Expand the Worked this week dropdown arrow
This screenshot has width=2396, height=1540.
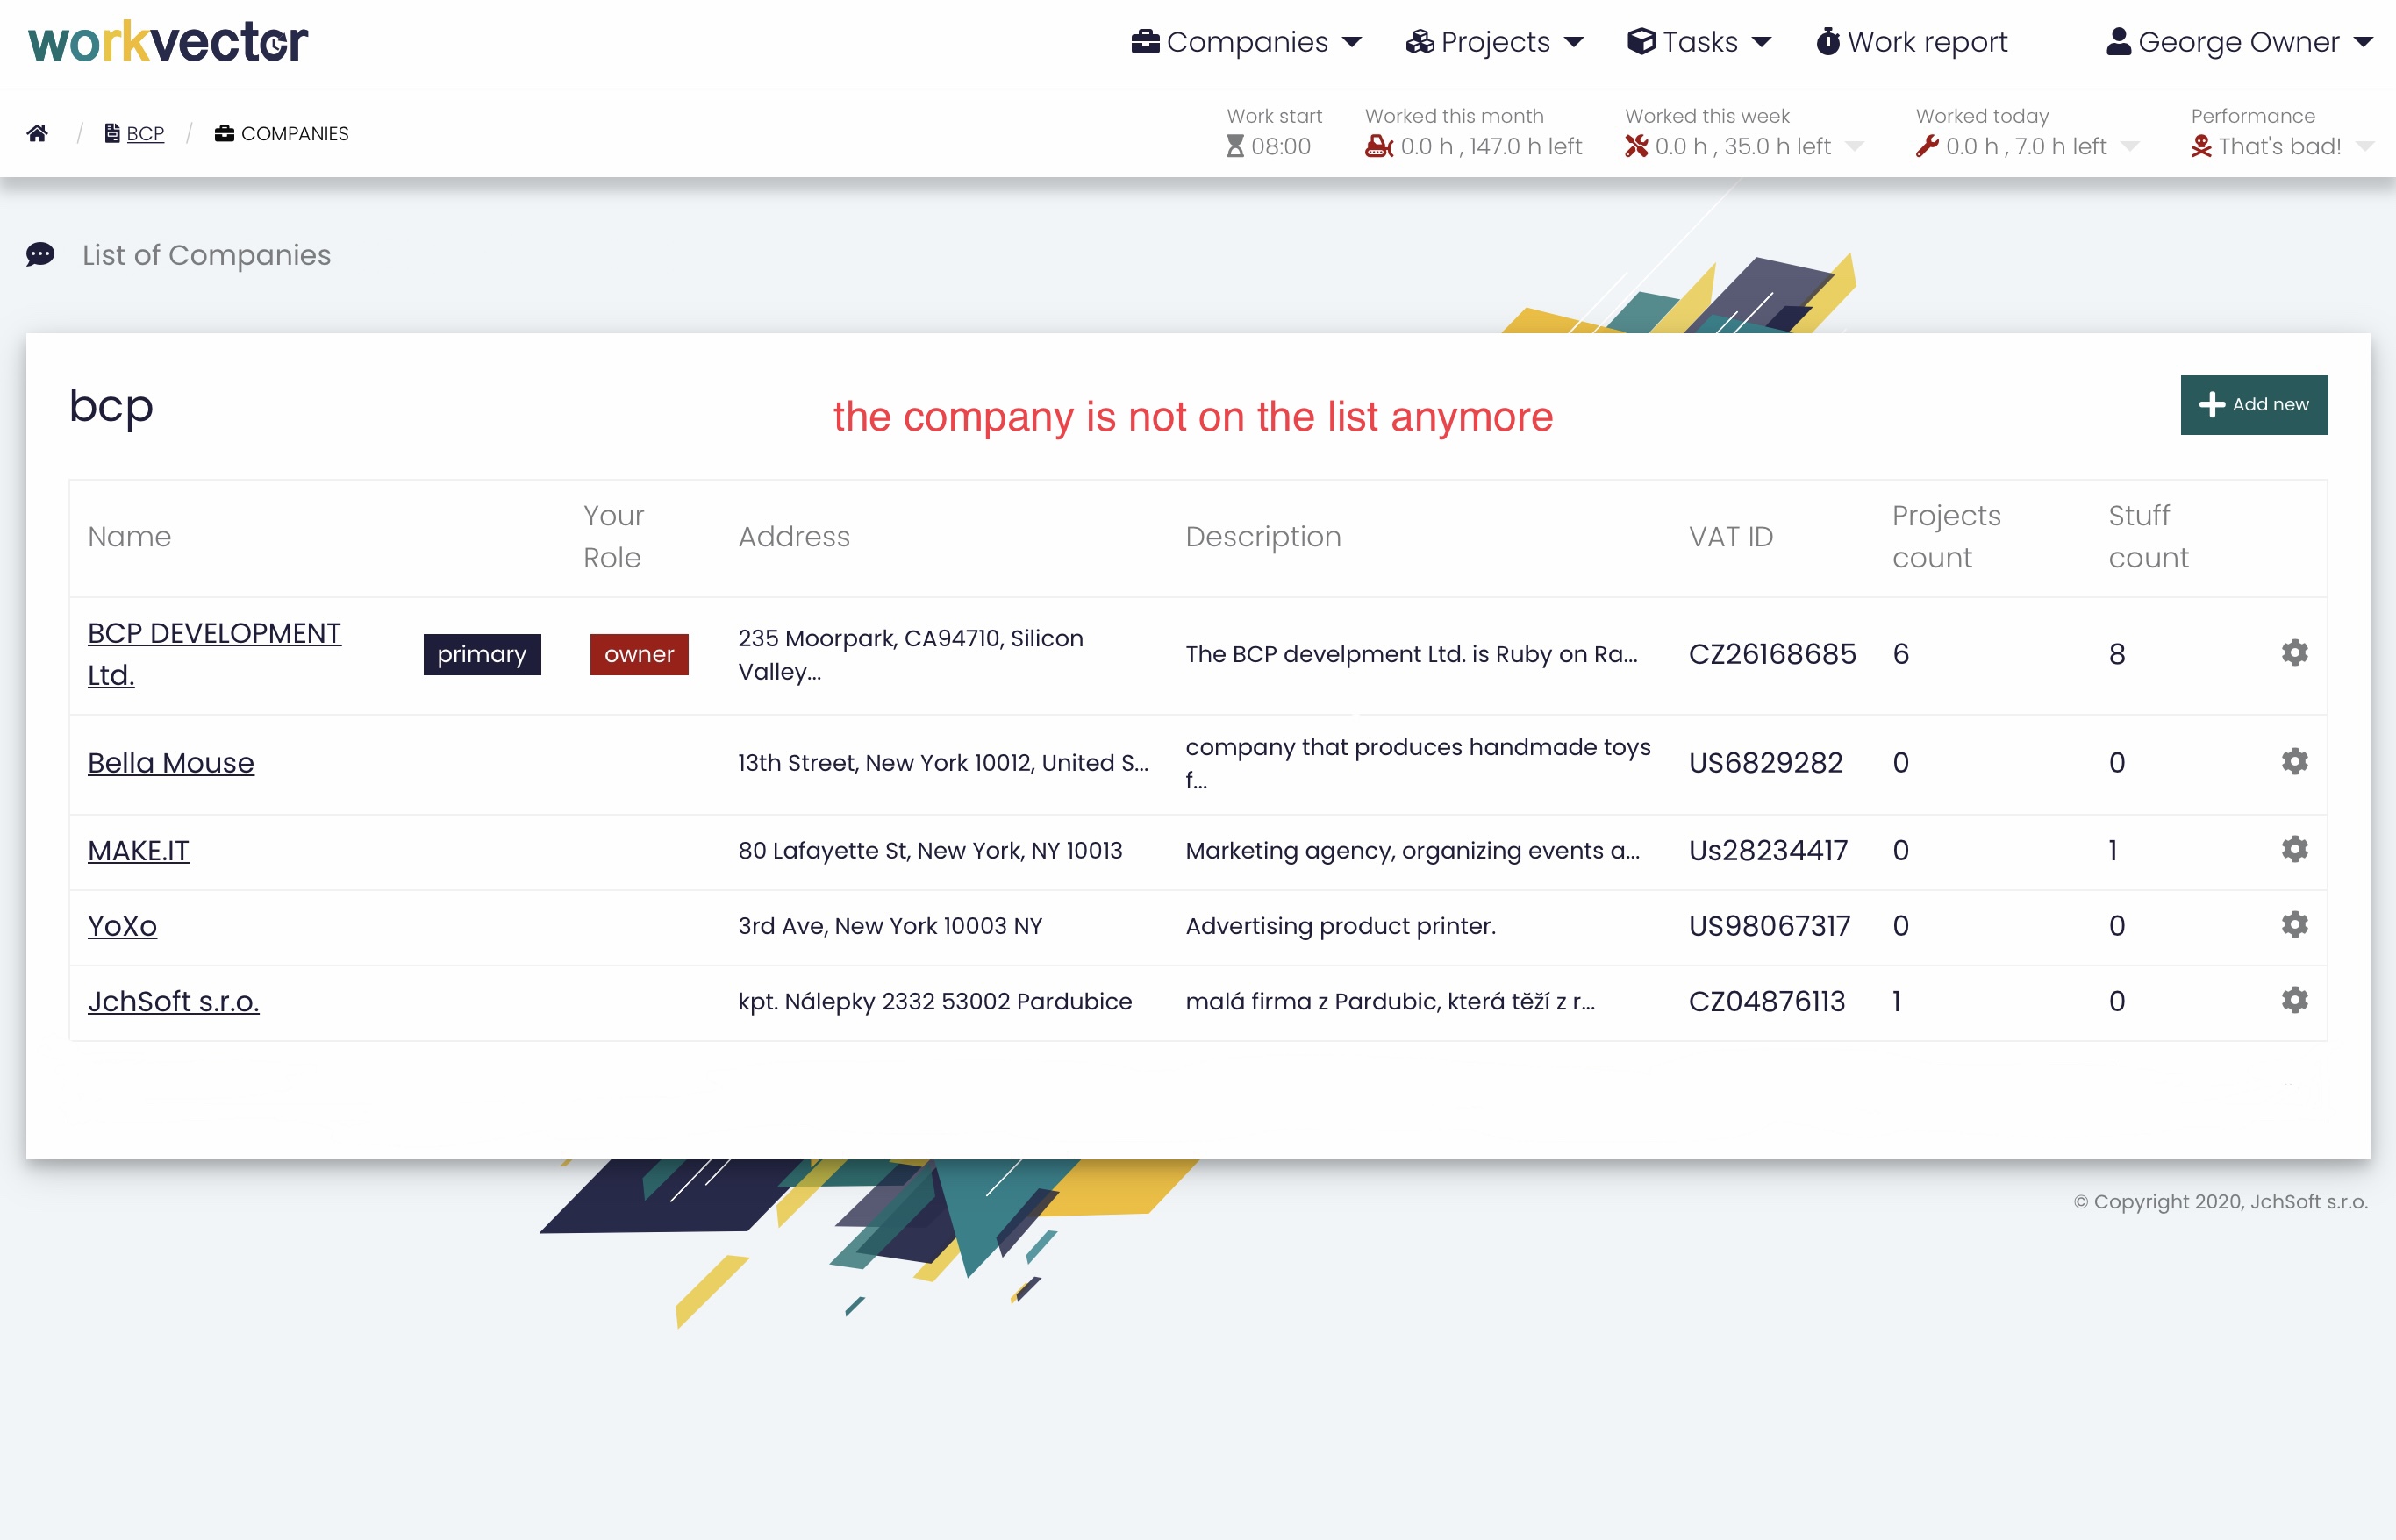pyautogui.click(x=1854, y=147)
